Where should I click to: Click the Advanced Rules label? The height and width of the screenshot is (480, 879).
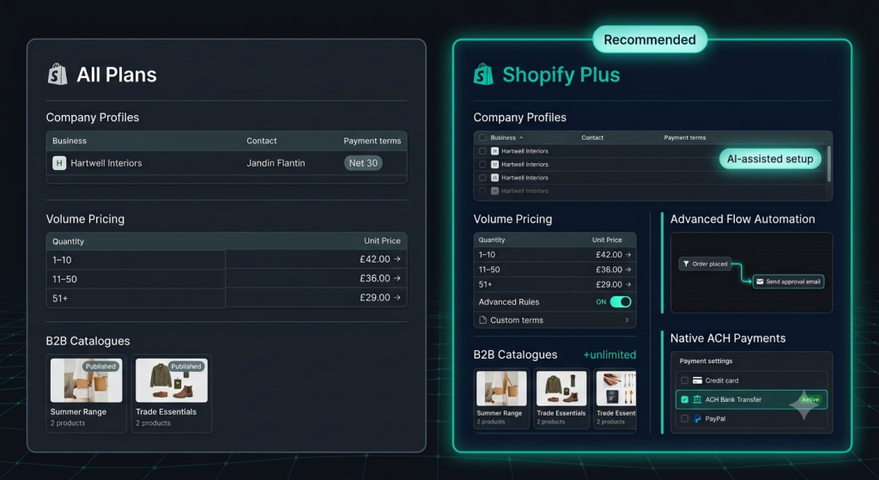[x=508, y=301]
